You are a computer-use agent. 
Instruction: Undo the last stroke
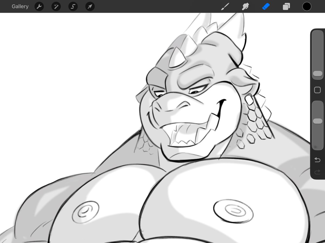317,160
